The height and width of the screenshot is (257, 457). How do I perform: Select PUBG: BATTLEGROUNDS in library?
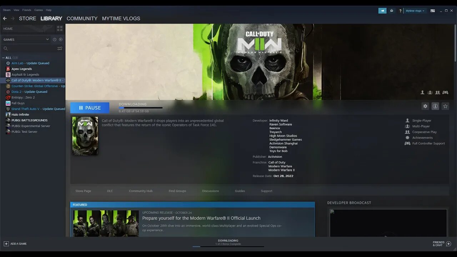[x=29, y=120]
